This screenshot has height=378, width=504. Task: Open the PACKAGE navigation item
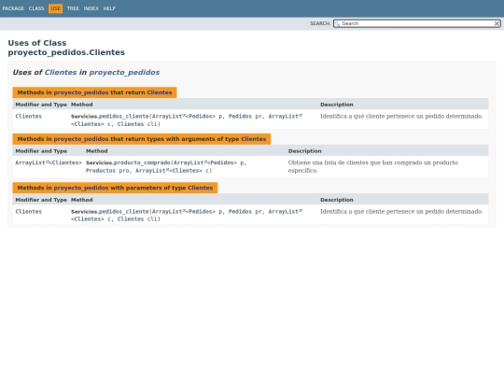[x=13, y=8]
